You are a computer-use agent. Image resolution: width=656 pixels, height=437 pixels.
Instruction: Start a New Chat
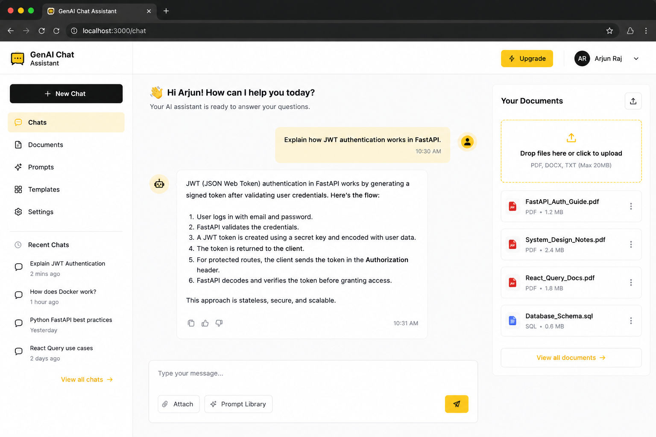tap(66, 93)
